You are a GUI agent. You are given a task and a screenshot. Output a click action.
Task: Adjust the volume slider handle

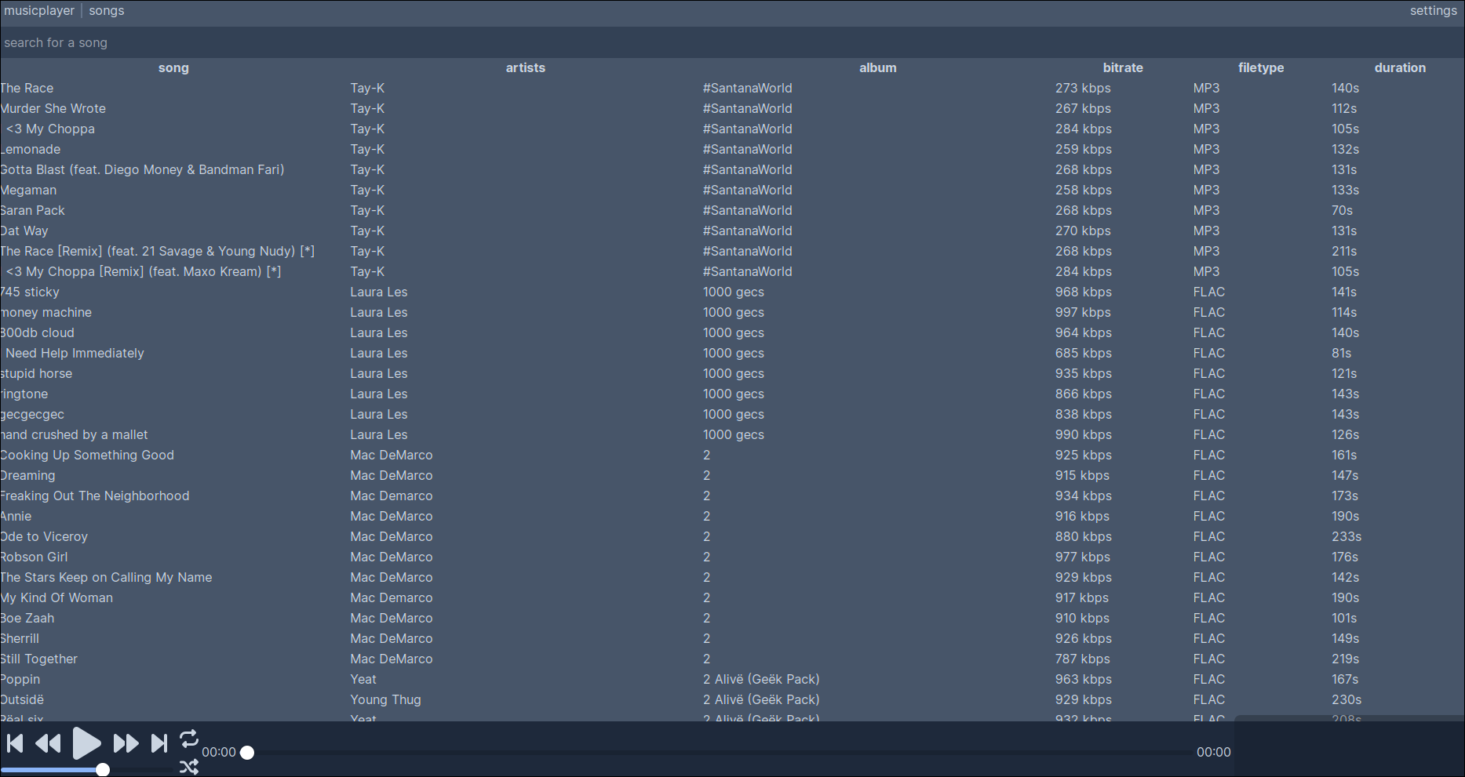point(103,770)
